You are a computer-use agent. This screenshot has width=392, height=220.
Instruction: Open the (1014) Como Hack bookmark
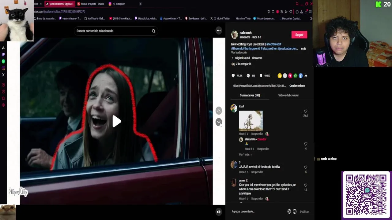point(120,19)
